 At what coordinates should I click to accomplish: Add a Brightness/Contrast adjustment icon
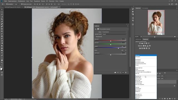140,43
